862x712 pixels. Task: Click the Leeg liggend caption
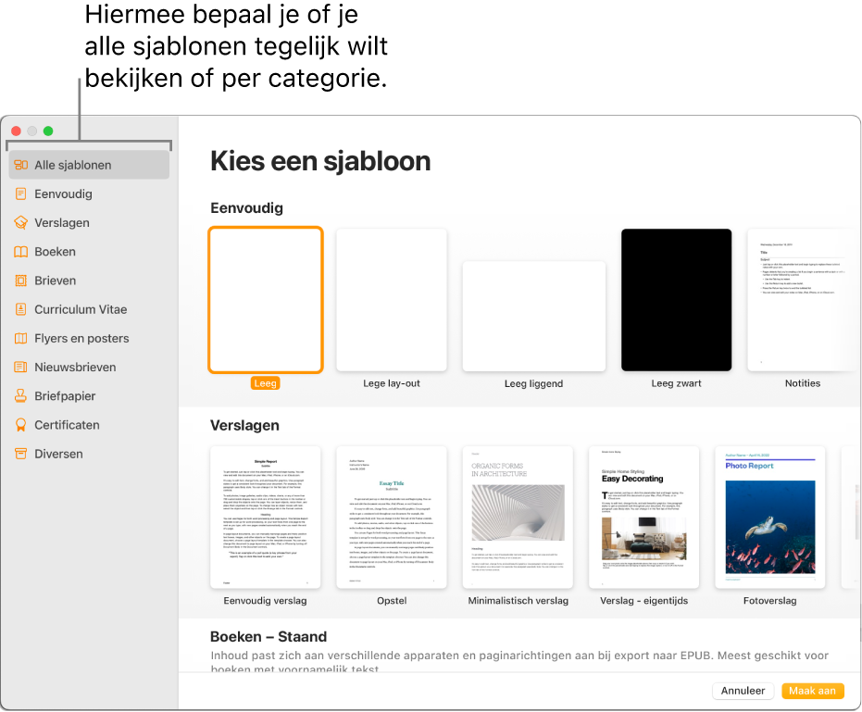tap(534, 383)
